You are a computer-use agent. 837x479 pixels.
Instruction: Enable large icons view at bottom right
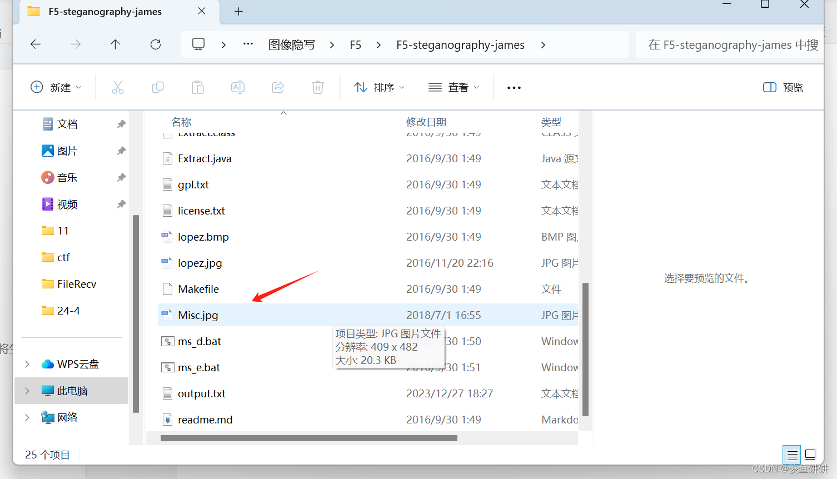pyautogui.click(x=810, y=454)
